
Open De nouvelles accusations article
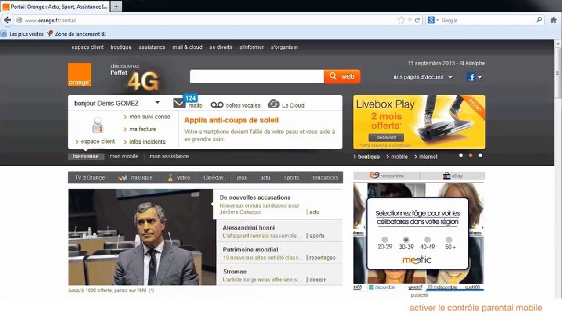coord(255,197)
